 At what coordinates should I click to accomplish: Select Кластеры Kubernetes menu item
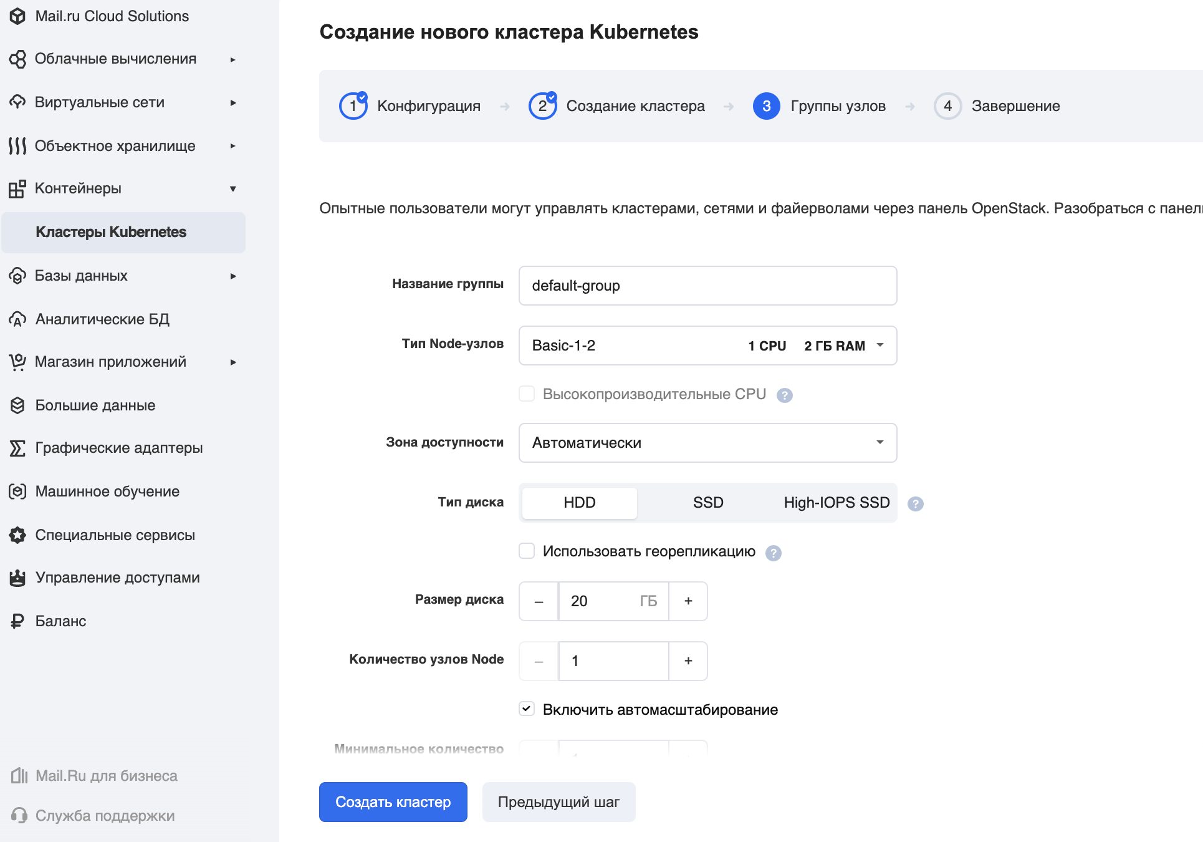click(x=111, y=232)
